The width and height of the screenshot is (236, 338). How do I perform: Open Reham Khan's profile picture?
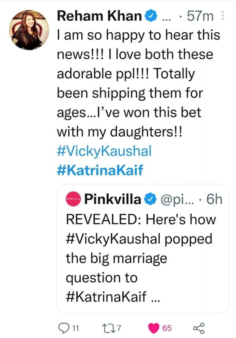tap(29, 30)
